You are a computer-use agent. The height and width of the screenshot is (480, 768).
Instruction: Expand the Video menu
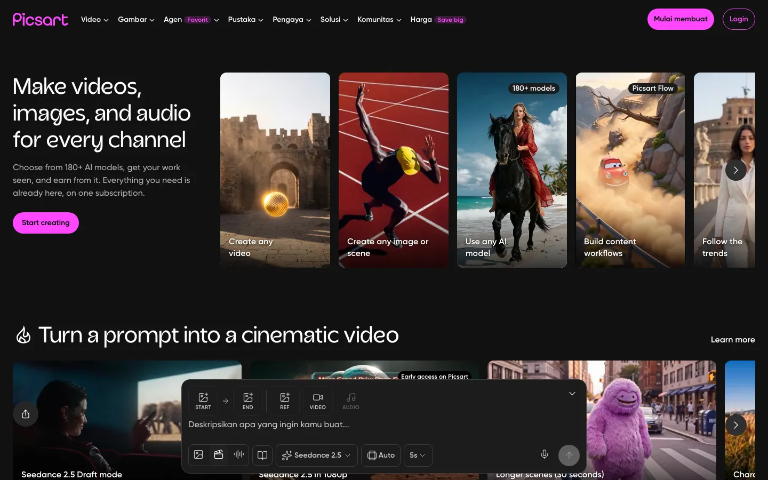pyautogui.click(x=95, y=20)
